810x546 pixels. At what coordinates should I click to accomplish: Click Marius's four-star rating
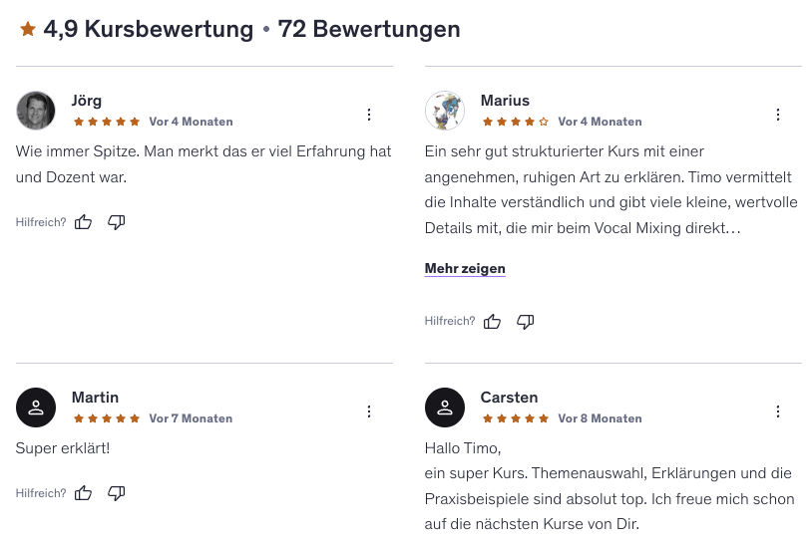516,122
